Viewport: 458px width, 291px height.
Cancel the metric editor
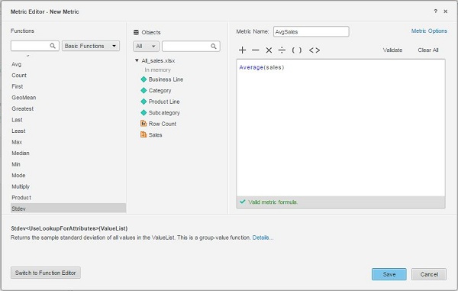click(429, 274)
